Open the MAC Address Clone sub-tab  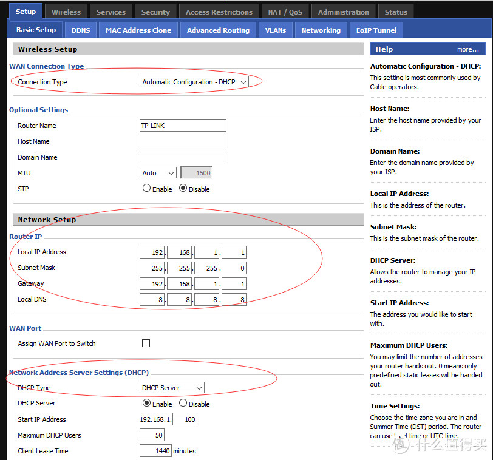[x=138, y=30]
